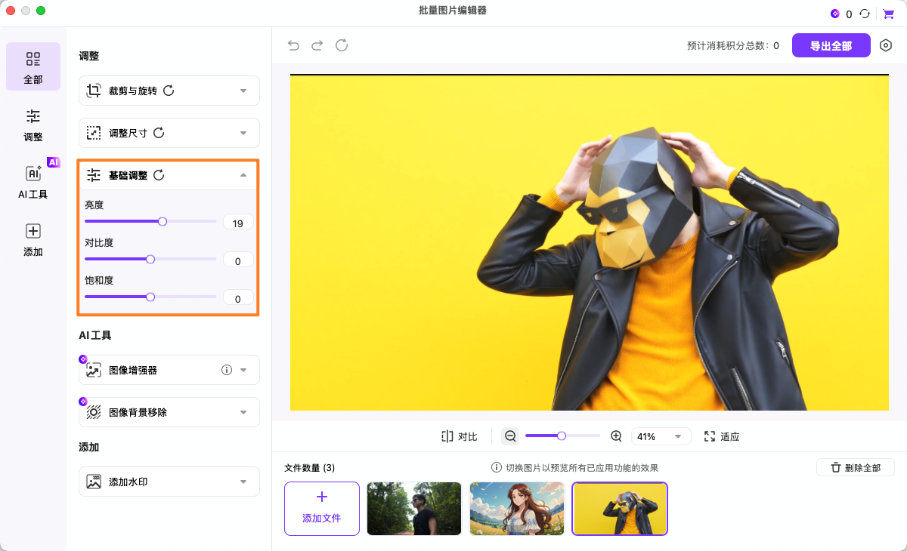Screen dimensions: 907x551
Task: Redo the edit using the forward arrow
Action: [x=317, y=45]
